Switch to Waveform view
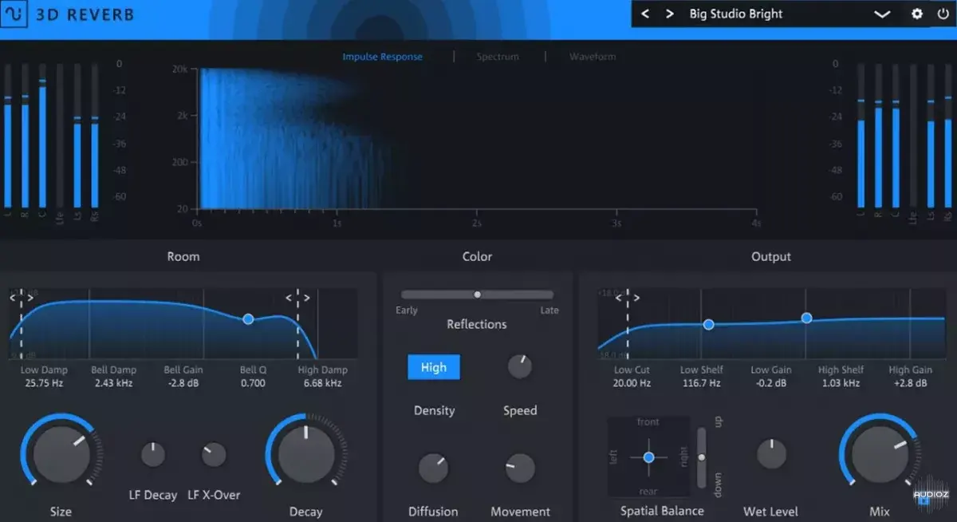The height and width of the screenshot is (522, 957). (593, 57)
